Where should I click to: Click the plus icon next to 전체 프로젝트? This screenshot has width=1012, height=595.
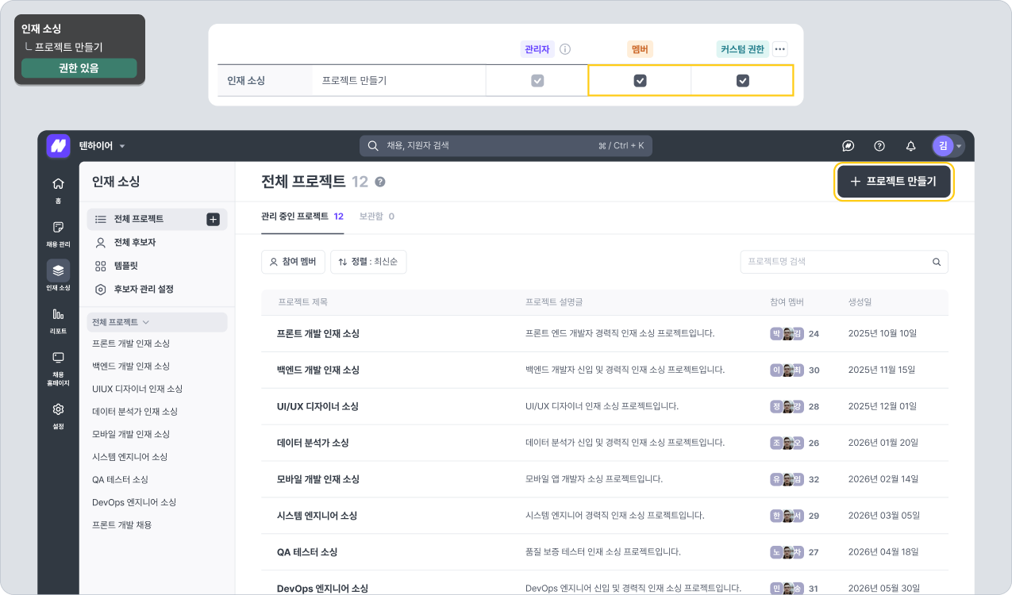pyautogui.click(x=213, y=219)
